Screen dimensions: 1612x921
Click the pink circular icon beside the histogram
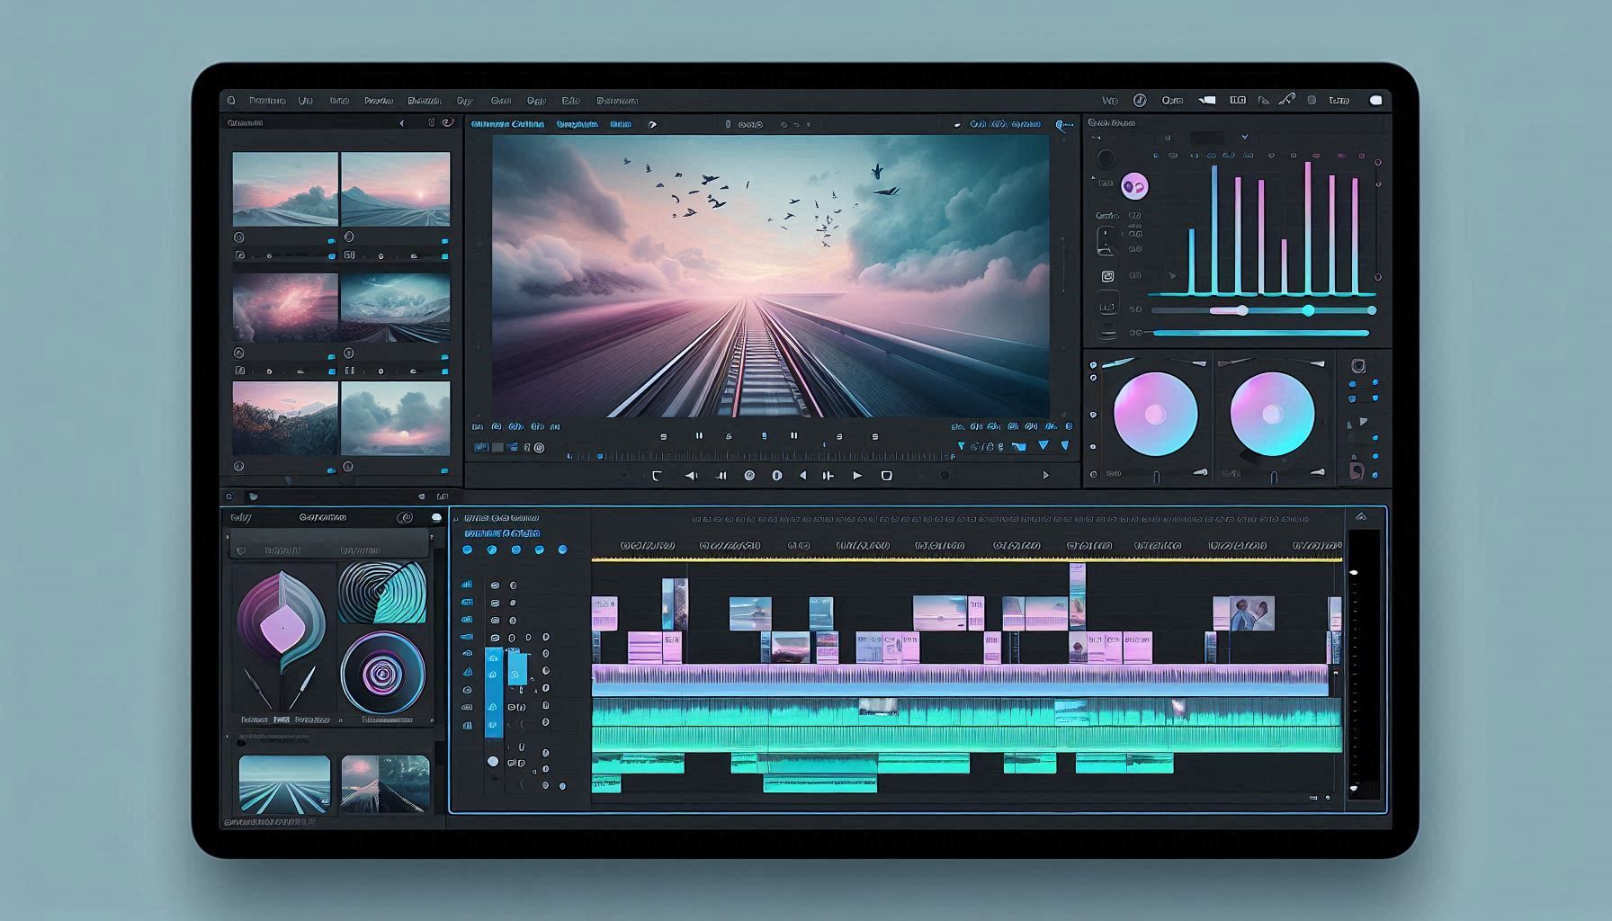tap(1134, 186)
